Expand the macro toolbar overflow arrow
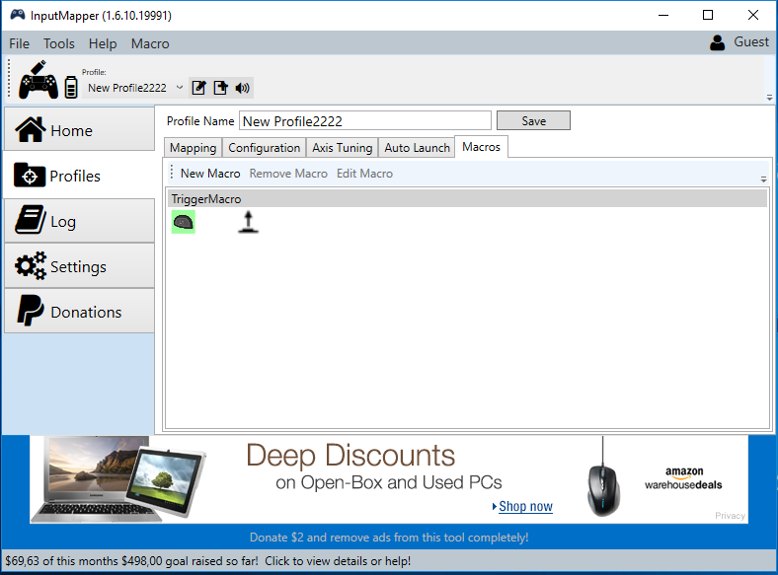 (763, 179)
